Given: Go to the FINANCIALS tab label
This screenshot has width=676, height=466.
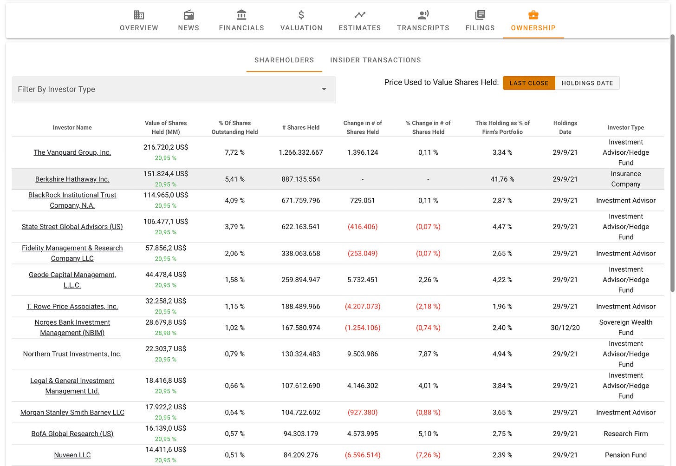Looking at the screenshot, I should (x=241, y=28).
